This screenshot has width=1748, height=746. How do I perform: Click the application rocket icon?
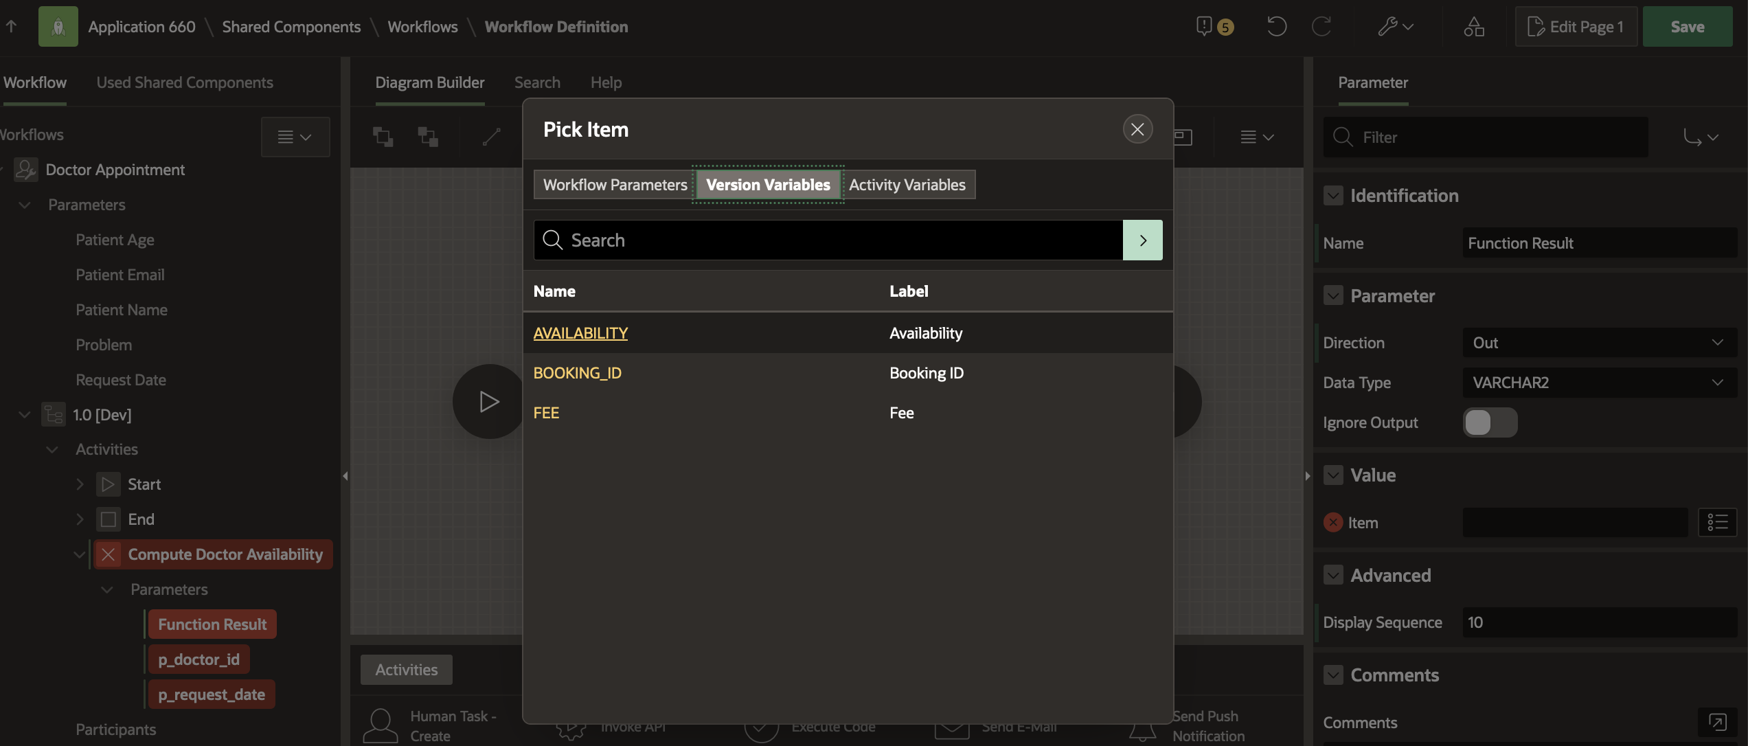pyautogui.click(x=58, y=27)
